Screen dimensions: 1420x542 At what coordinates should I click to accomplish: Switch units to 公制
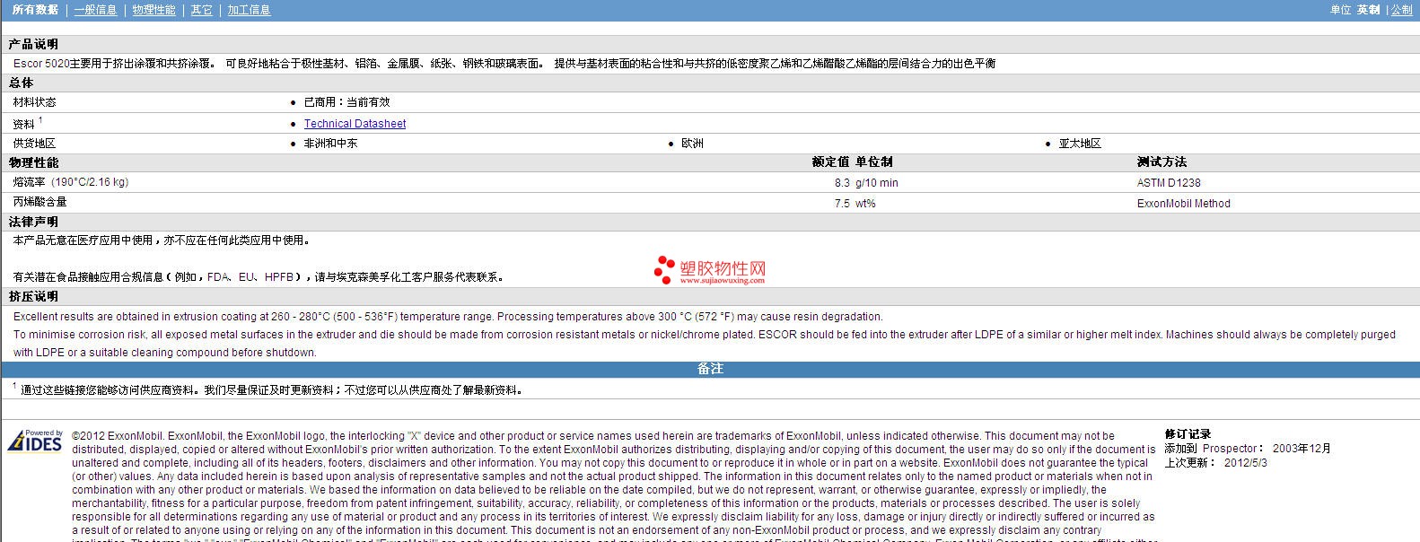[1401, 10]
